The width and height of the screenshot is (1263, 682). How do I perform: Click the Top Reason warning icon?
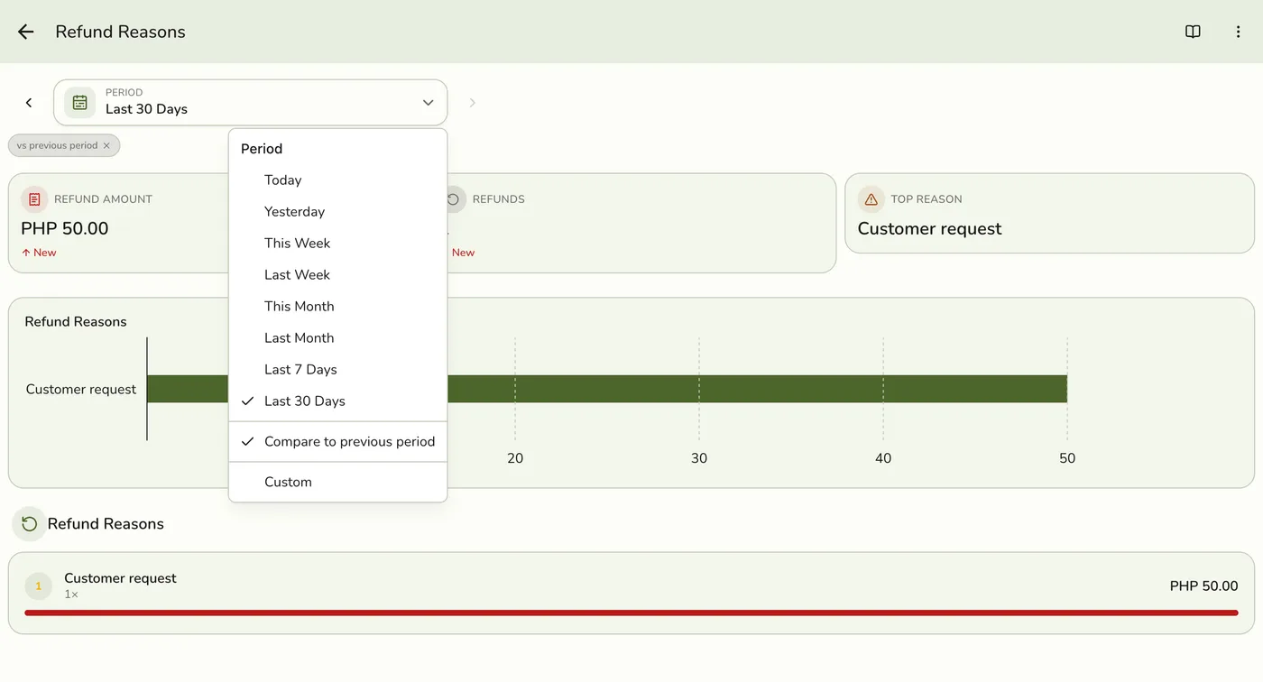click(x=871, y=199)
